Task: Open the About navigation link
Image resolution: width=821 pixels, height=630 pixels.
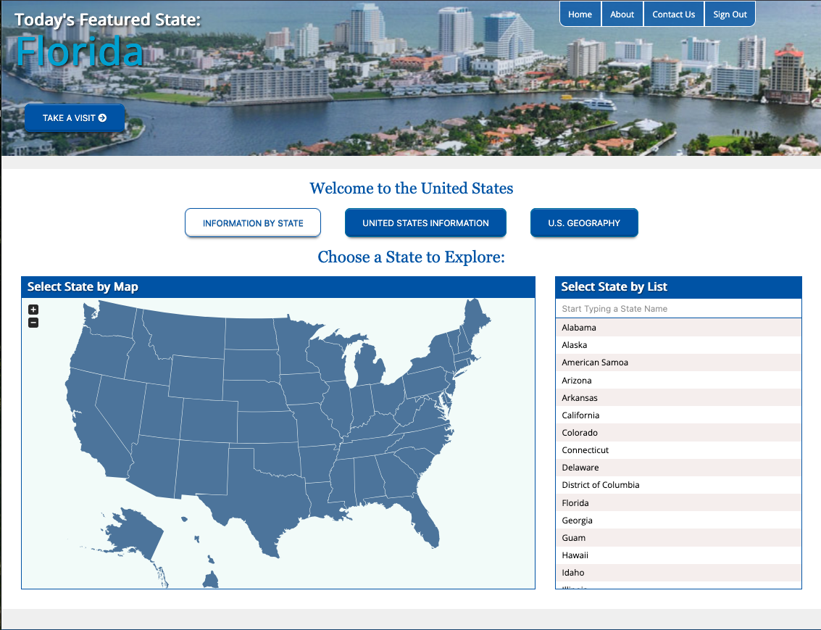Action: [622, 14]
